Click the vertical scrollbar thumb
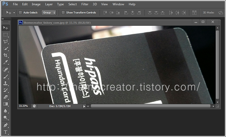The image size is (226, 137). click(x=217, y=65)
